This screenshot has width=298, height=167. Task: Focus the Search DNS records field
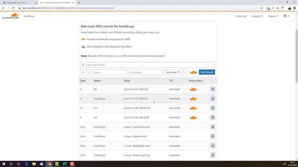(x=148, y=65)
